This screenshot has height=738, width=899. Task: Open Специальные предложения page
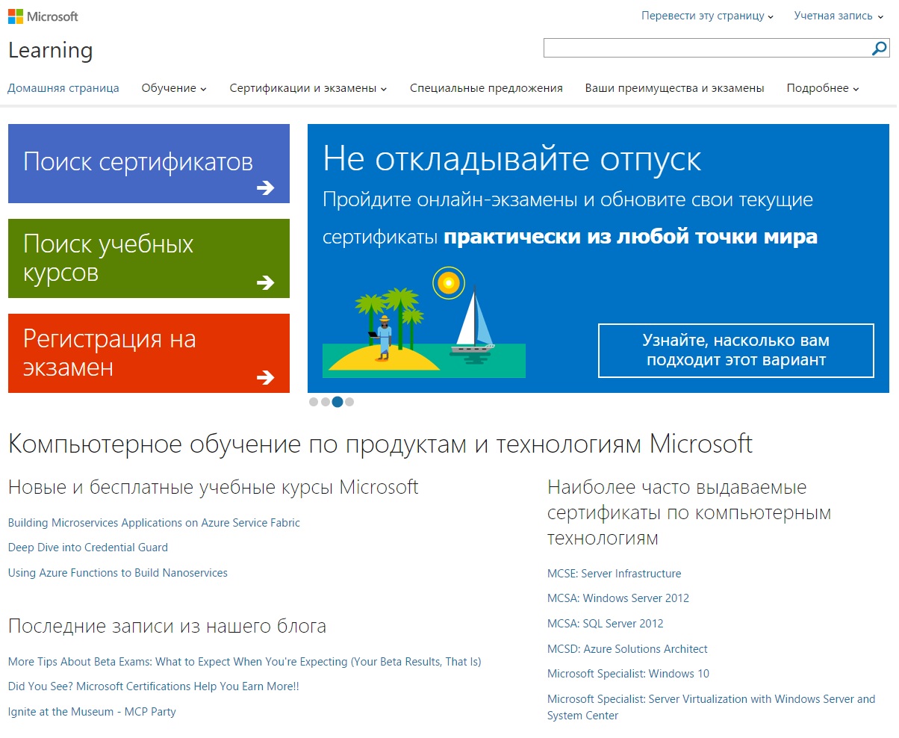[x=486, y=88]
